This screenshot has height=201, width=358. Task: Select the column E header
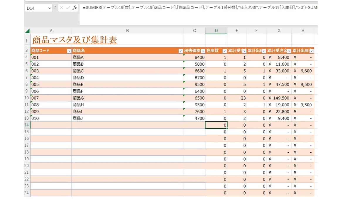click(x=237, y=31)
